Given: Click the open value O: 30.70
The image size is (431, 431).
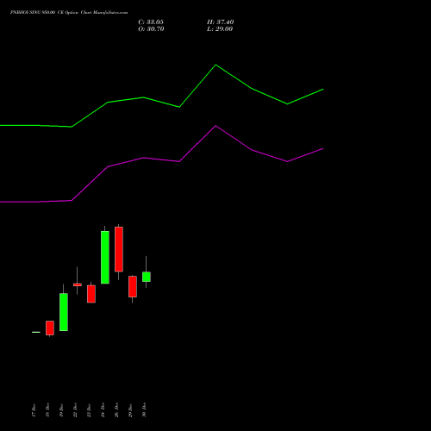Looking at the screenshot, I should pyautogui.click(x=151, y=29).
